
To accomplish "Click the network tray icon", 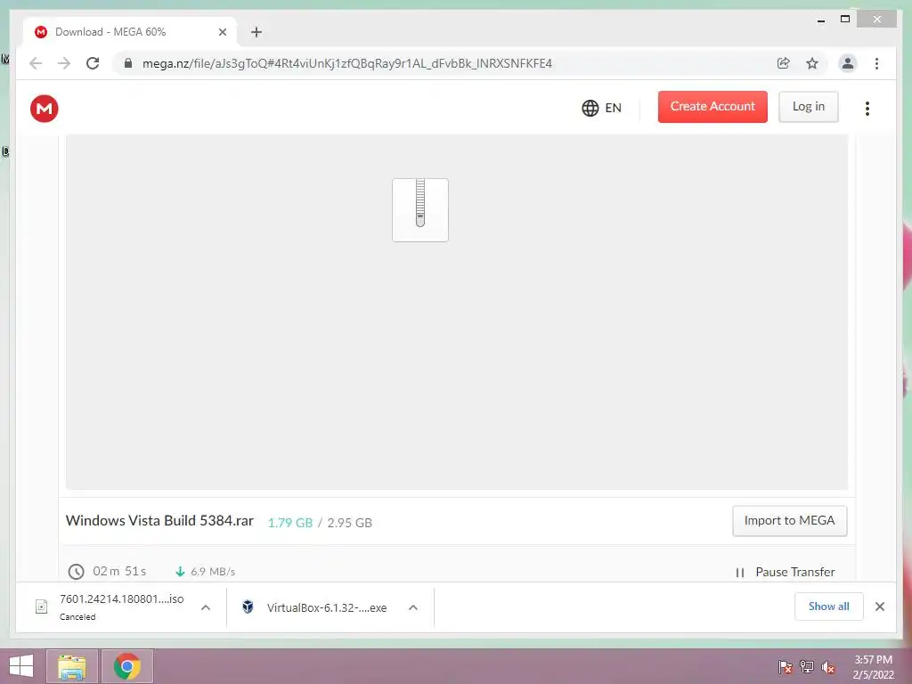I will 807,667.
